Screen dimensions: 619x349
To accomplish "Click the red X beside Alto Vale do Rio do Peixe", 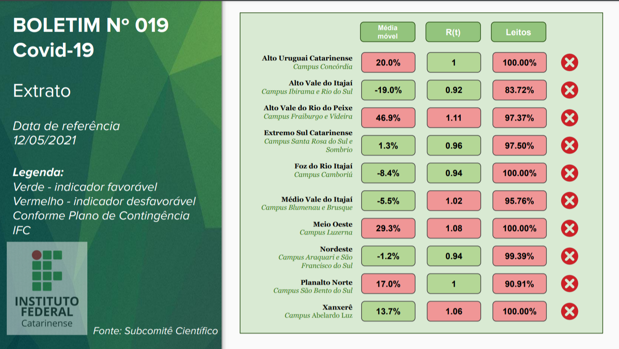I will tap(569, 118).
